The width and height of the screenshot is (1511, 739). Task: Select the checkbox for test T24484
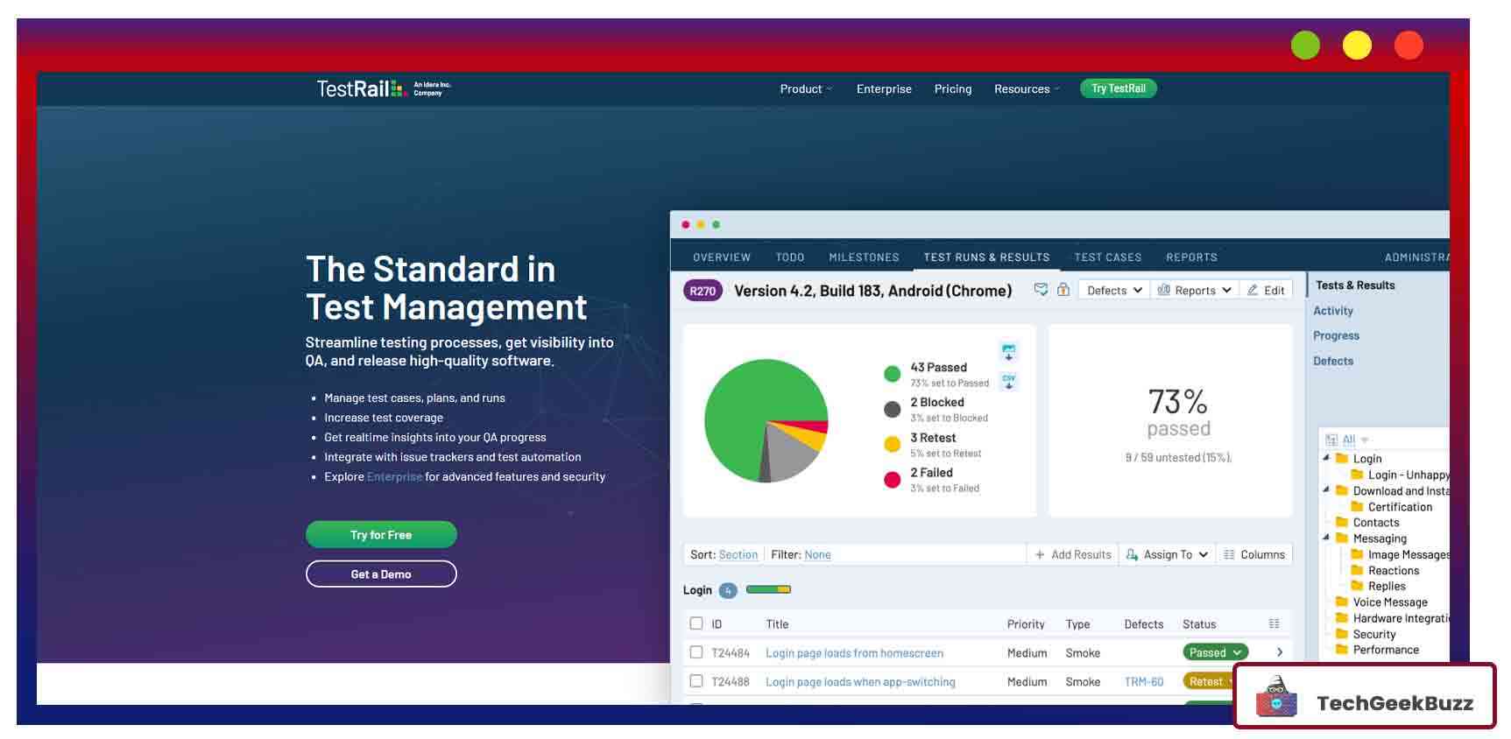tap(696, 653)
